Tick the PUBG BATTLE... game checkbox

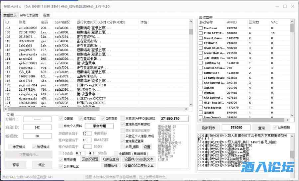(x=201, y=33)
